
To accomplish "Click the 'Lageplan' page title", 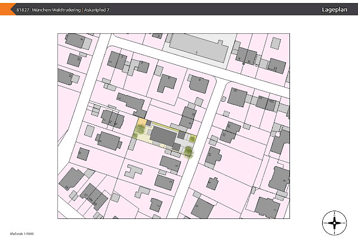I will click(335, 10).
